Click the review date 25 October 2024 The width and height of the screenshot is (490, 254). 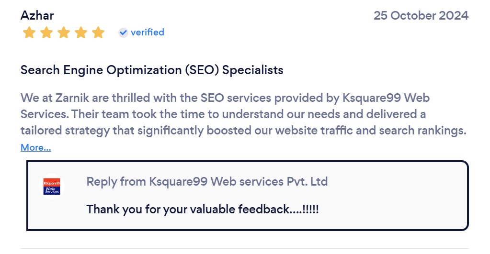tap(421, 15)
